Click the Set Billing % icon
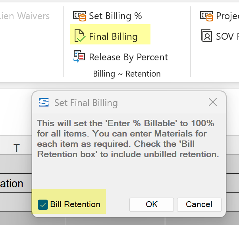This screenshot has width=239, height=225. click(x=79, y=16)
